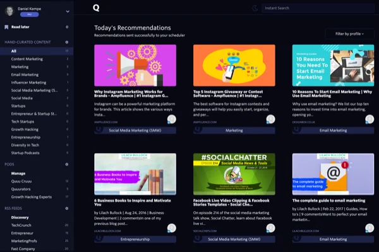Image resolution: width=379 pixels, height=252 pixels.
Task: Select Entrepreneur & Startup St... category
Action: pyautogui.click(x=37, y=114)
